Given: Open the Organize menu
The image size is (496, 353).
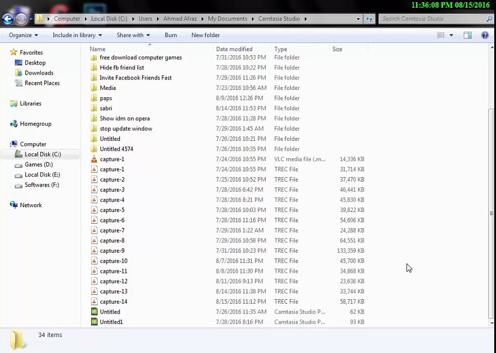Looking at the screenshot, I should 23,35.
